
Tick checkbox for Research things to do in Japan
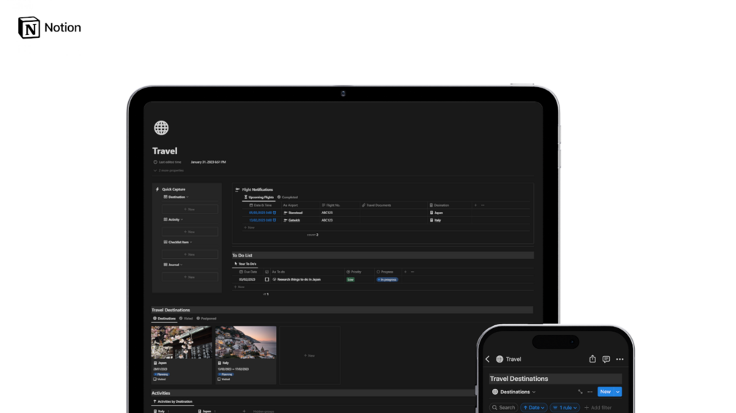click(267, 279)
